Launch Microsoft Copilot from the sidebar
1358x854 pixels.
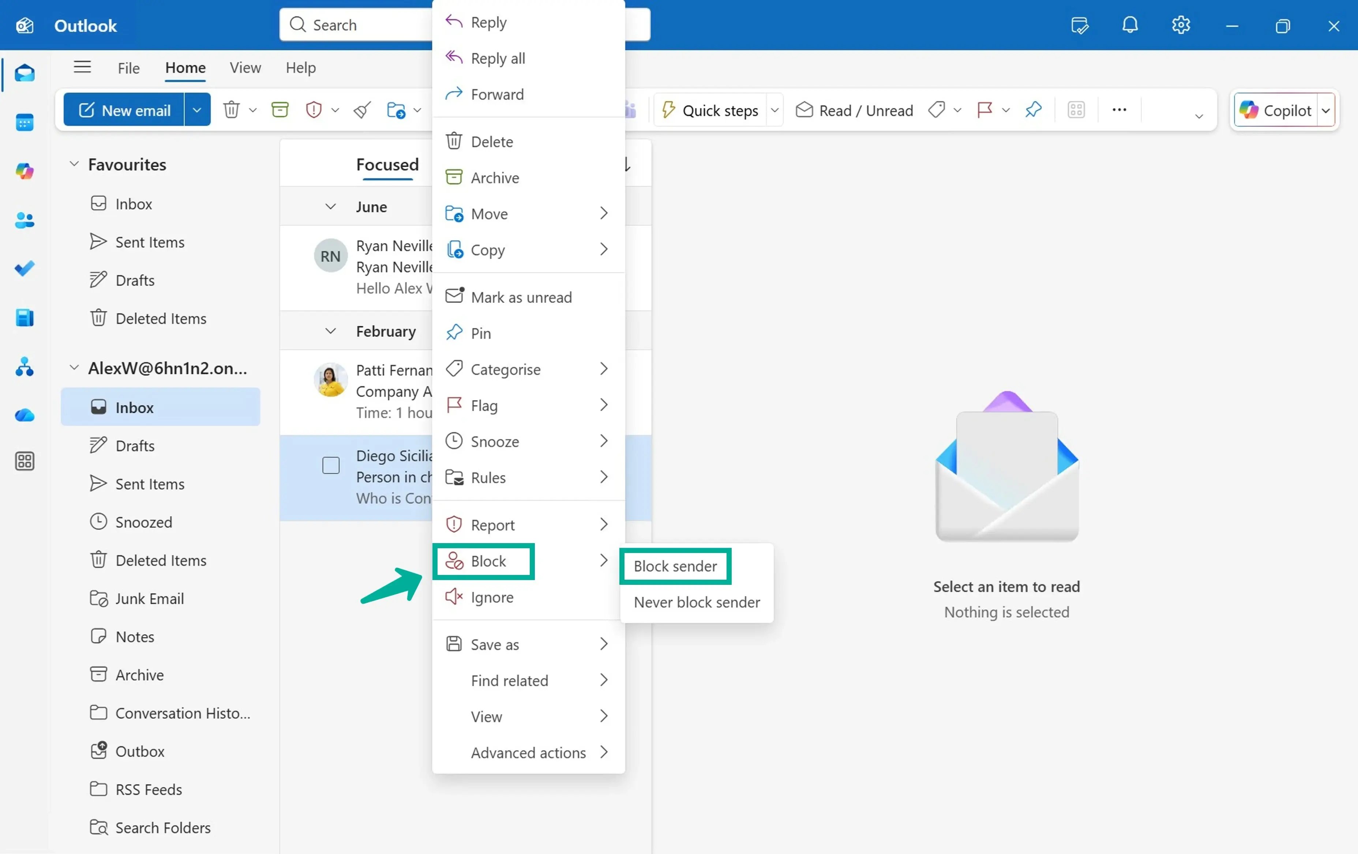point(25,171)
